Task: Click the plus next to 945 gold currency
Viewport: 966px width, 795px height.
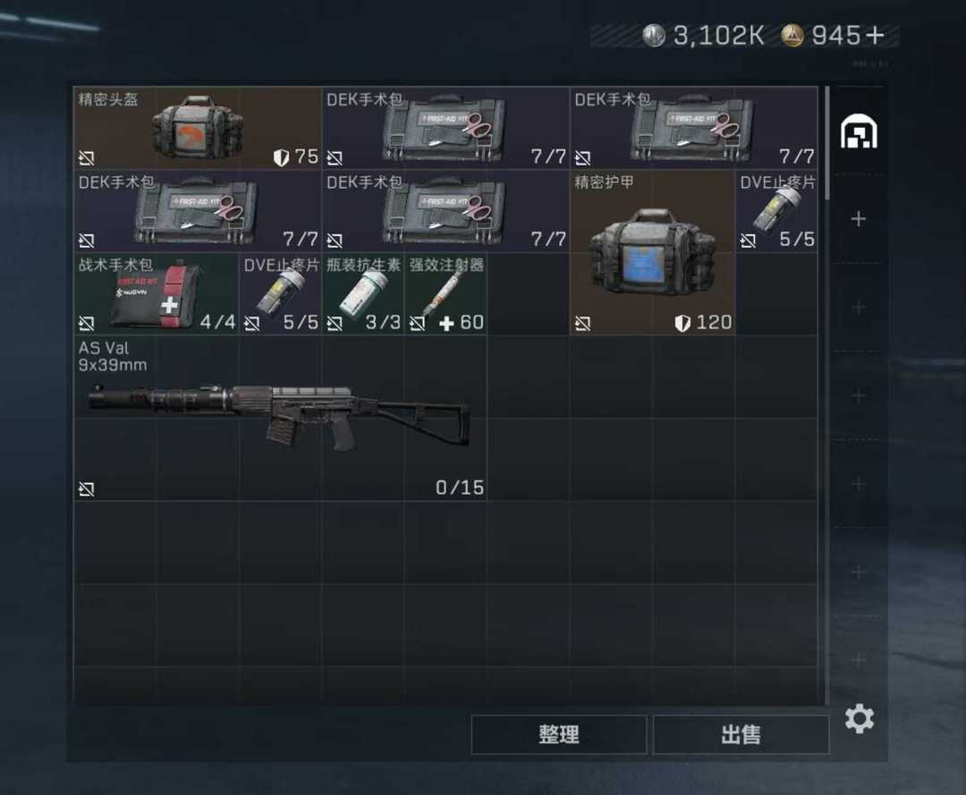Action: [875, 35]
